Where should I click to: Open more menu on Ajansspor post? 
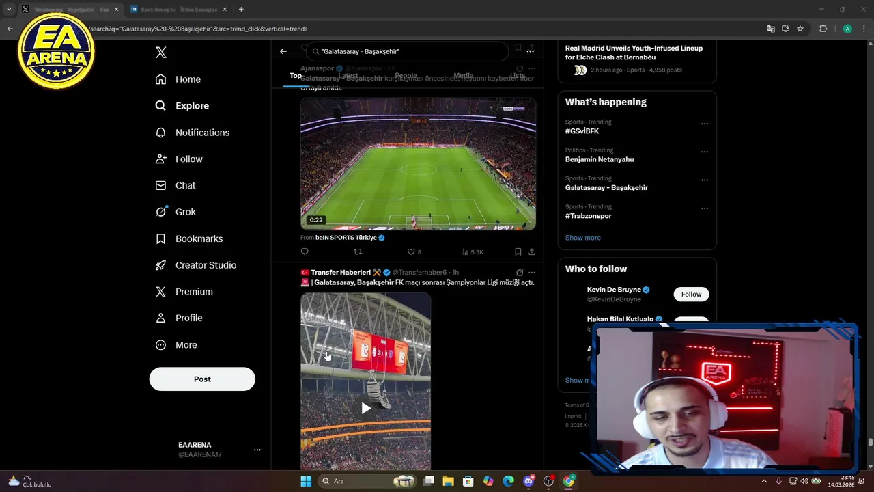[532, 68]
